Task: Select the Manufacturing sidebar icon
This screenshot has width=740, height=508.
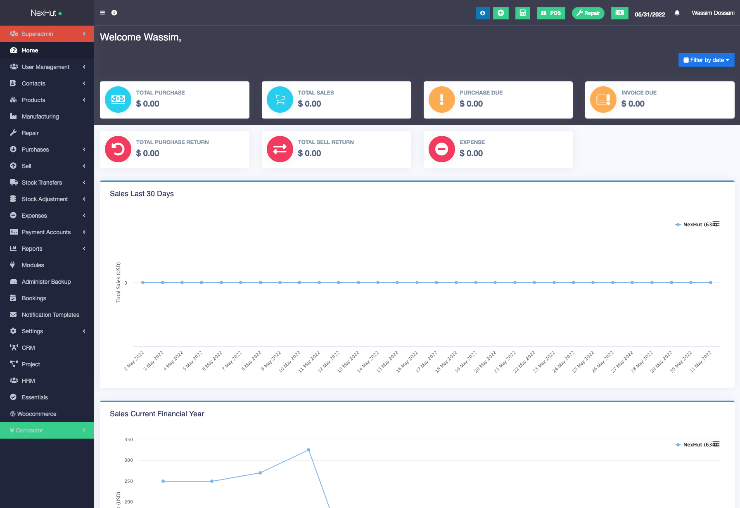Action: coord(14,116)
